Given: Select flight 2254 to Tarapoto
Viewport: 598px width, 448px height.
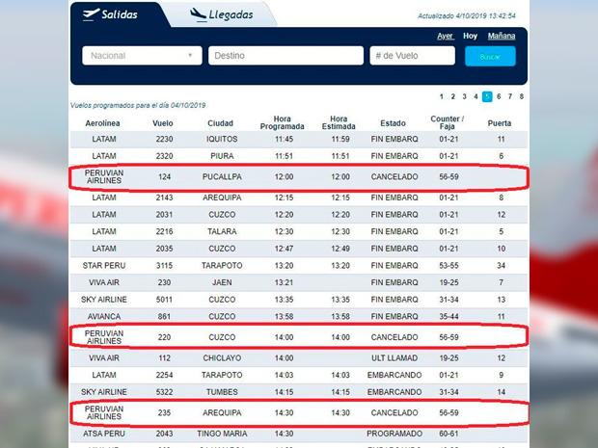Looking at the screenshot, I should click(164, 375).
